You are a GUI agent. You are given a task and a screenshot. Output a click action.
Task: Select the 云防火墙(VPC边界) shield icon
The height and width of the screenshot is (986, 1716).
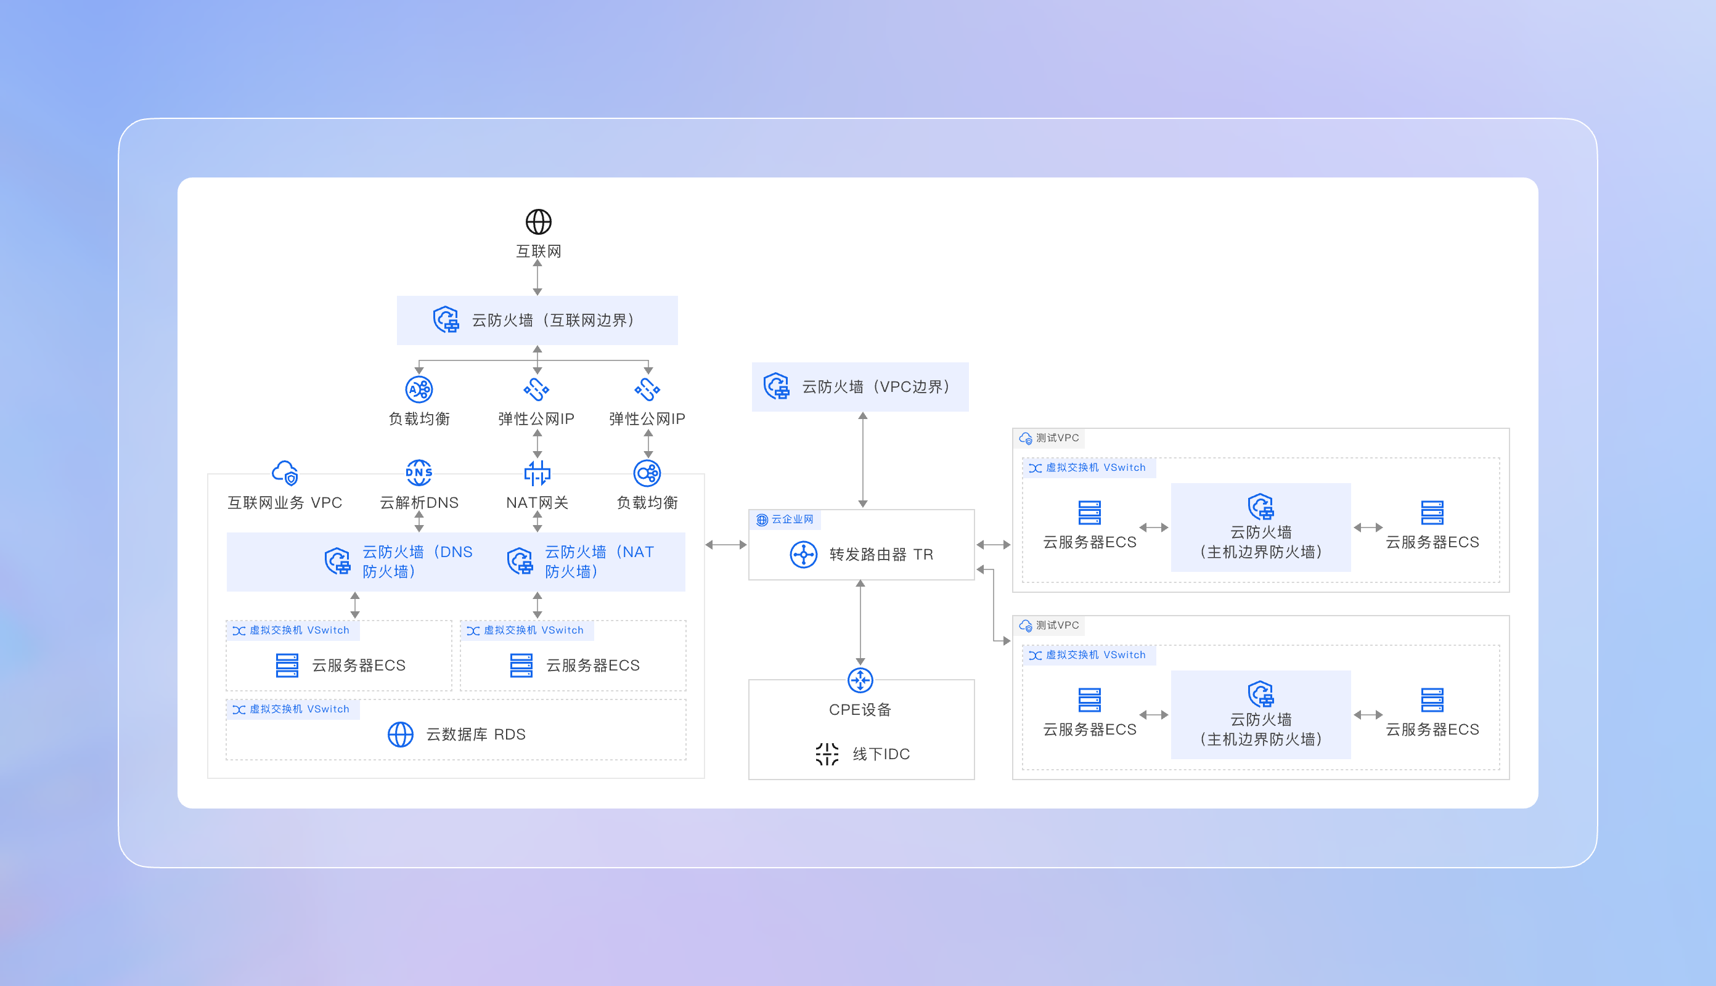click(777, 386)
